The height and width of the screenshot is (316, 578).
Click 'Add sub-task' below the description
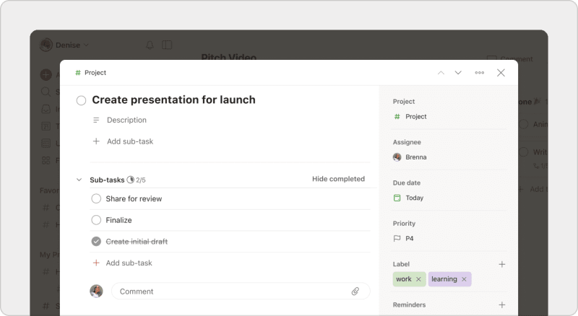tap(123, 141)
